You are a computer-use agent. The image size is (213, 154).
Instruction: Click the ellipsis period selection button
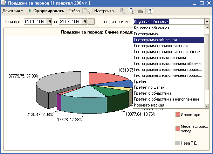(x=91, y=22)
